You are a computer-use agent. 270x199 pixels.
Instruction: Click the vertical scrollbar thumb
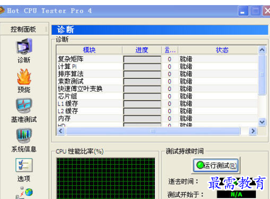coord(262,75)
